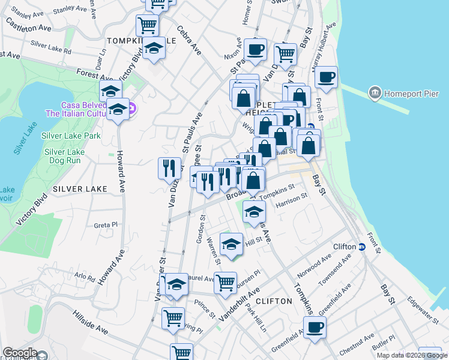Select the Casa Belvedere Italian Cultural label
The image size is (449, 360).
point(76,109)
